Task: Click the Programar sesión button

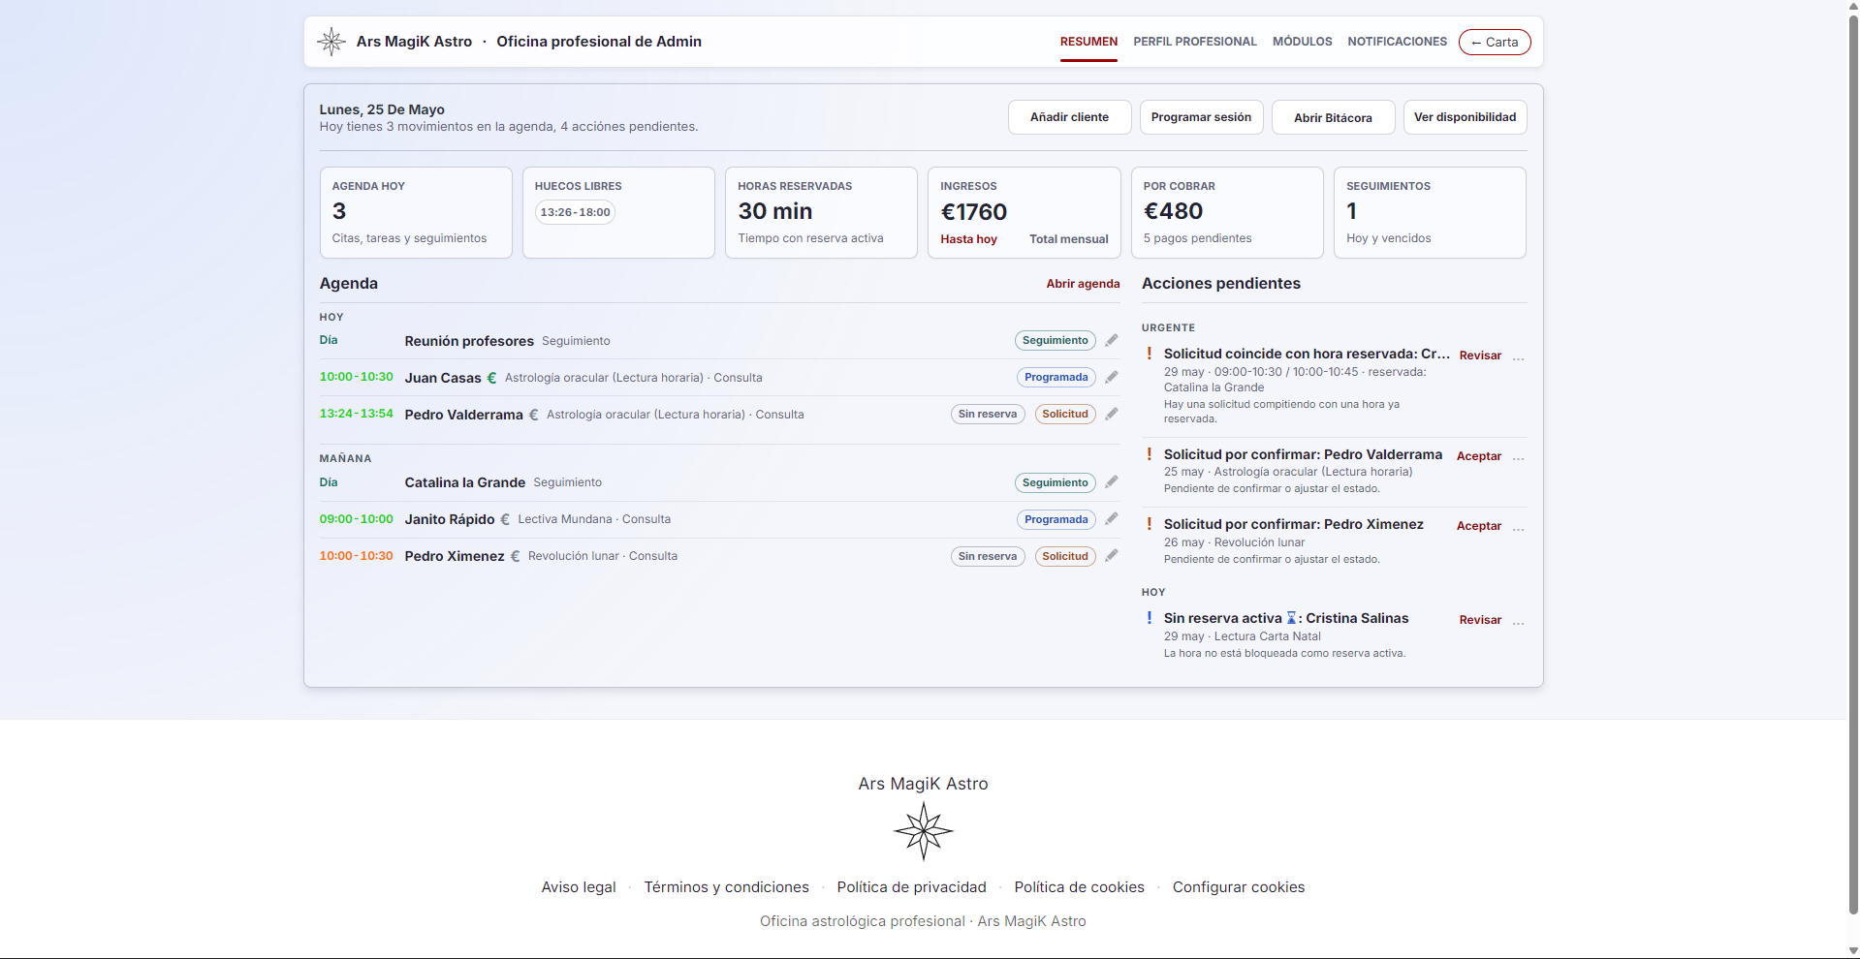Action: pyautogui.click(x=1201, y=117)
